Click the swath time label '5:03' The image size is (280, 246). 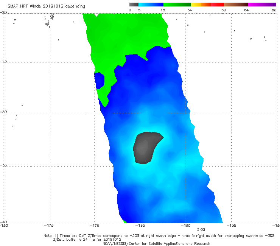(201, 230)
